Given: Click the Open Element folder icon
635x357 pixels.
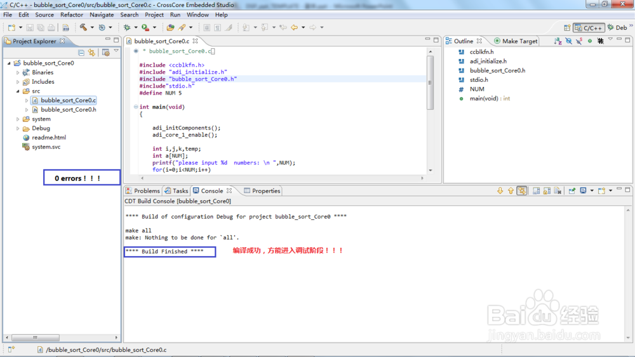Looking at the screenshot, I should pos(170,27).
